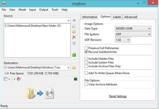This screenshot has height=109, width=159.
Task: Tick Clear Archive Attribute checkbox
Action: pos(86,84)
